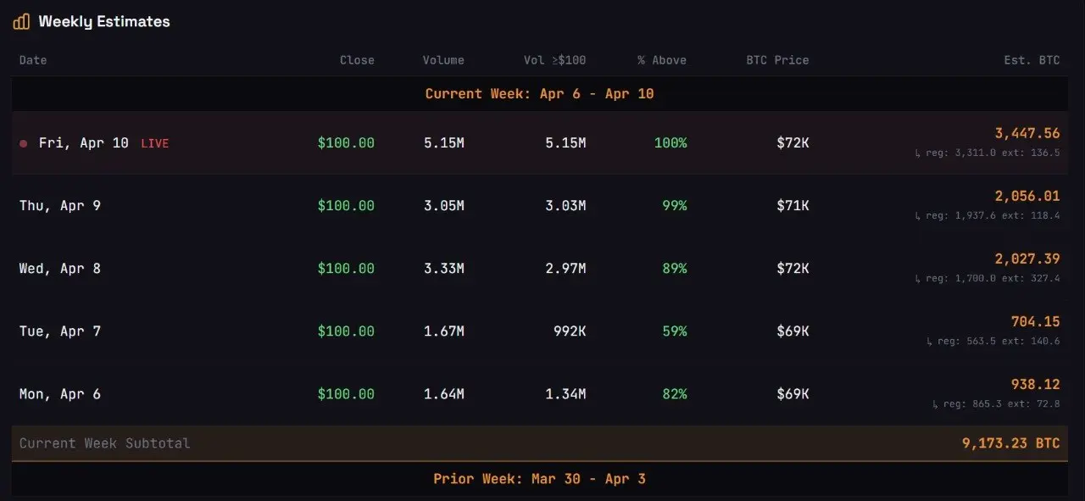The image size is (1085, 501).
Task: Collapse the Current Week: Apr 6 - Apr 10 section
Action: 540,94
